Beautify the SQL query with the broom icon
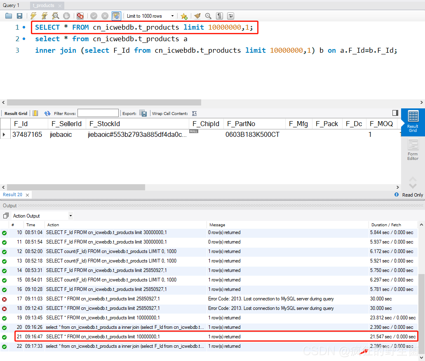This screenshot has width=425, height=361. 197,16
